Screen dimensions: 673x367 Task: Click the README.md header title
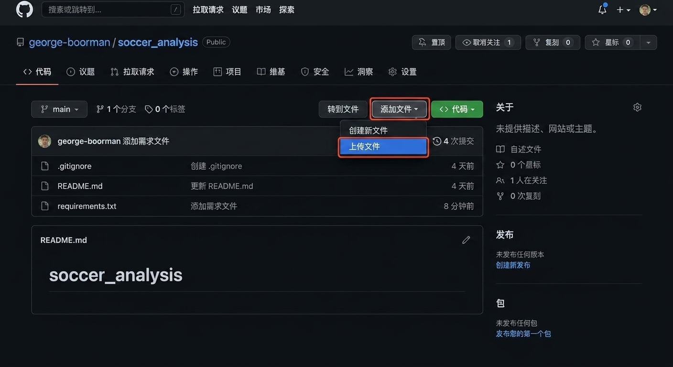(x=64, y=240)
